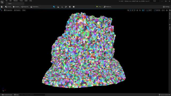This screenshot has width=171, height=96.
Task: Select the translate gizmo tool in viewport
Action: click(x=130, y=10)
